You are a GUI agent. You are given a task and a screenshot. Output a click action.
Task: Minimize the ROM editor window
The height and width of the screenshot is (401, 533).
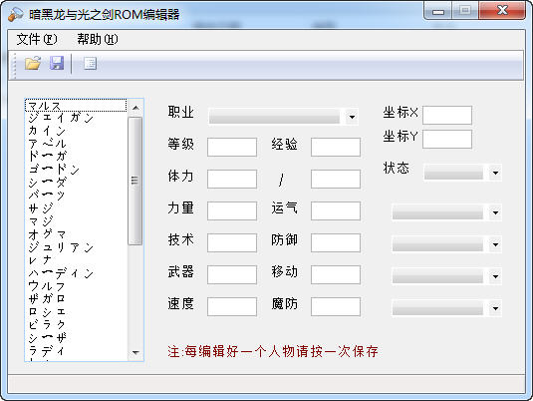[x=438, y=11]
